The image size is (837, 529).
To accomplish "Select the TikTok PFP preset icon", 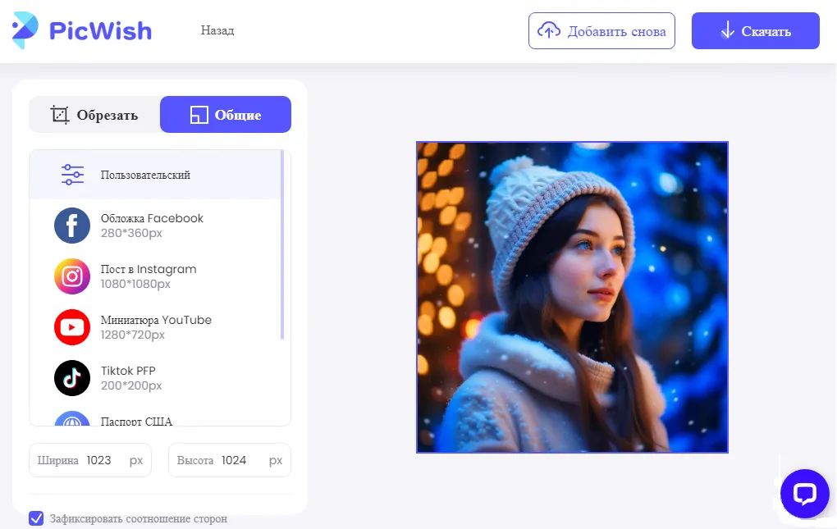I will pyautogui.click(x=71, y=378).
